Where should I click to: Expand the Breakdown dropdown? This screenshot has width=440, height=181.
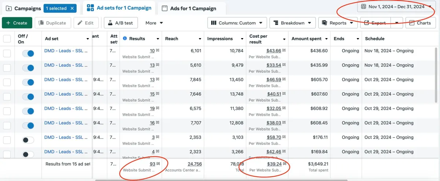click(x=293, y=23)
